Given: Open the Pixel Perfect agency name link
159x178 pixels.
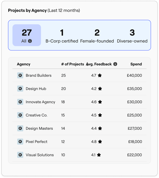Looking at the screenshot, I should click(x=37, y=142).
